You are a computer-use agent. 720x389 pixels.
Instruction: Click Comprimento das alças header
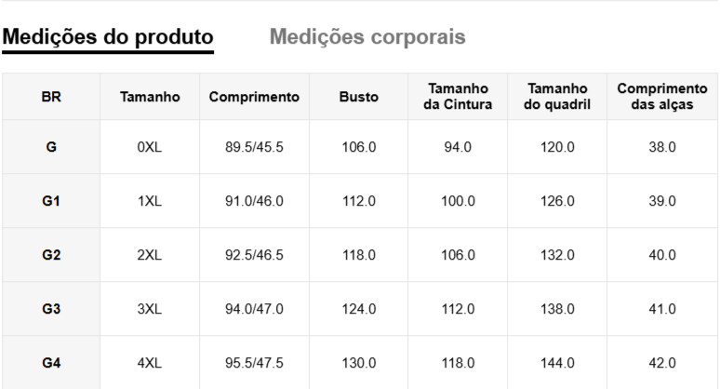tap(662, 97)
